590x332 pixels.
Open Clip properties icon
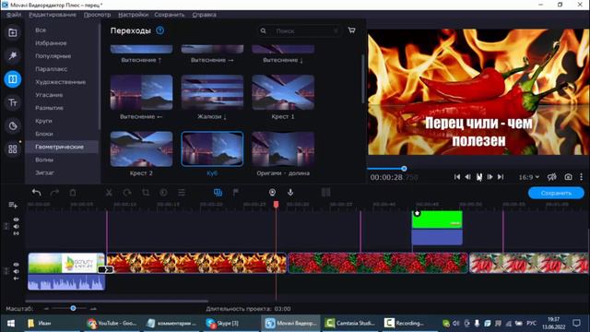[x=182, y=193]
